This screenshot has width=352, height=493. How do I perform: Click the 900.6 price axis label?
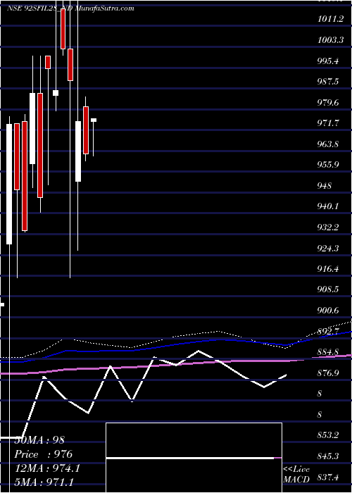coord(329,311)
